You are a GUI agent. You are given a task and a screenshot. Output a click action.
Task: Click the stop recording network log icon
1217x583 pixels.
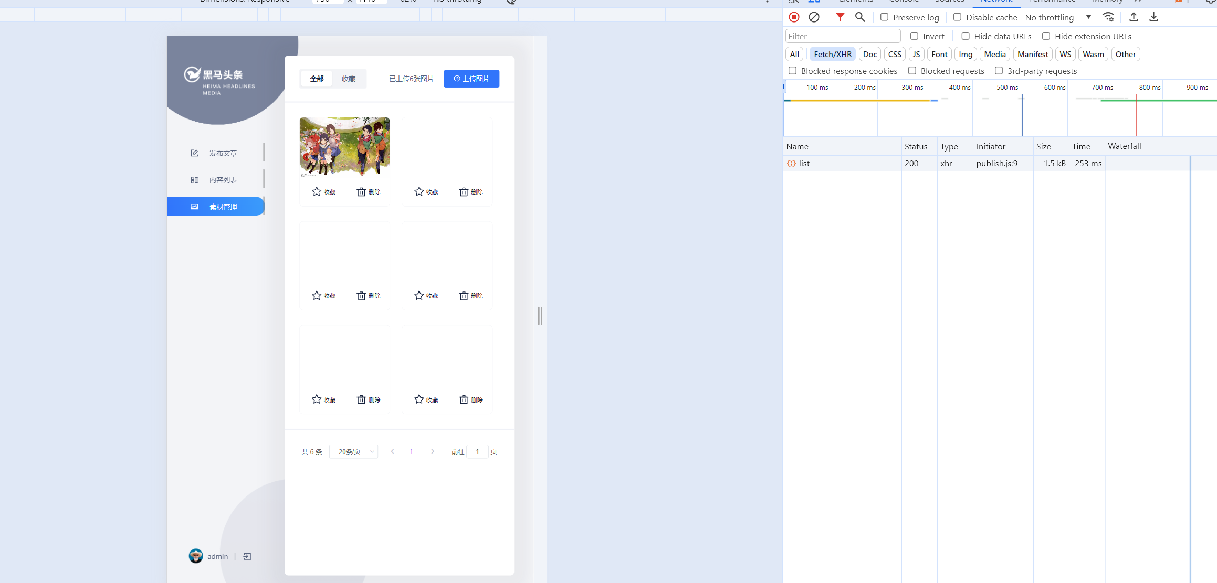coord(794,17)
